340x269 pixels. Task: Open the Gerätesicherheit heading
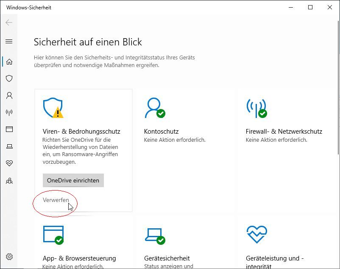tap(167, 258)
